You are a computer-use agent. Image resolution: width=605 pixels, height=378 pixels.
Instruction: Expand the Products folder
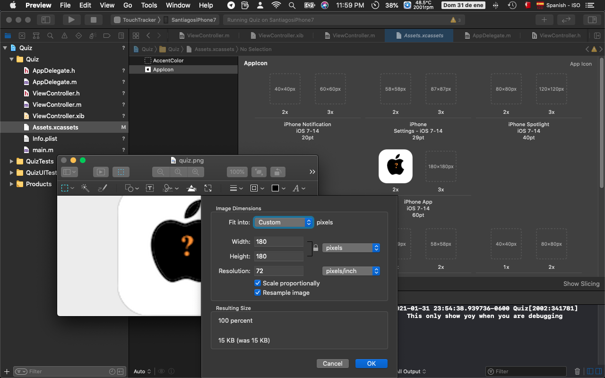pos(12,184)
